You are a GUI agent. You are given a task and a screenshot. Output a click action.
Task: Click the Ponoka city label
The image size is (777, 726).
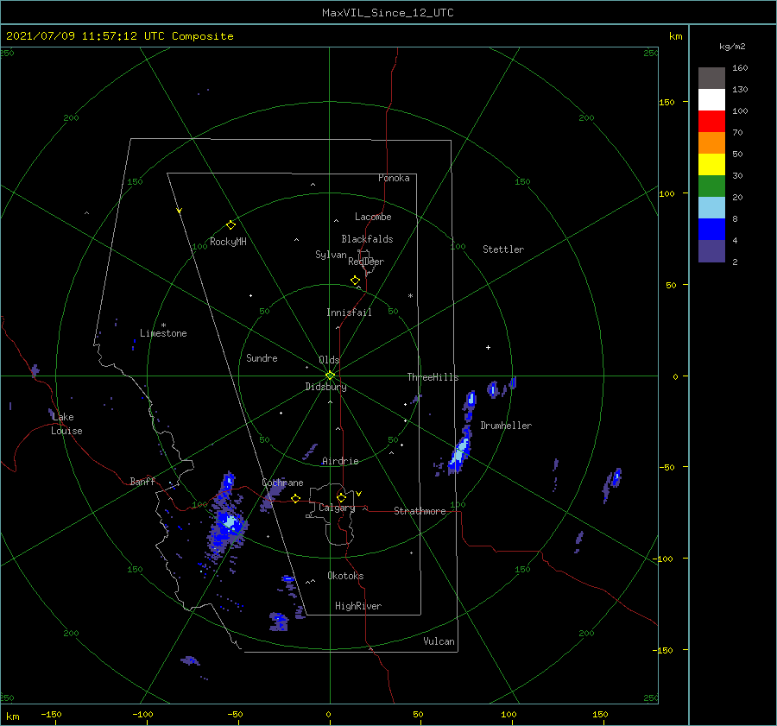394,178
